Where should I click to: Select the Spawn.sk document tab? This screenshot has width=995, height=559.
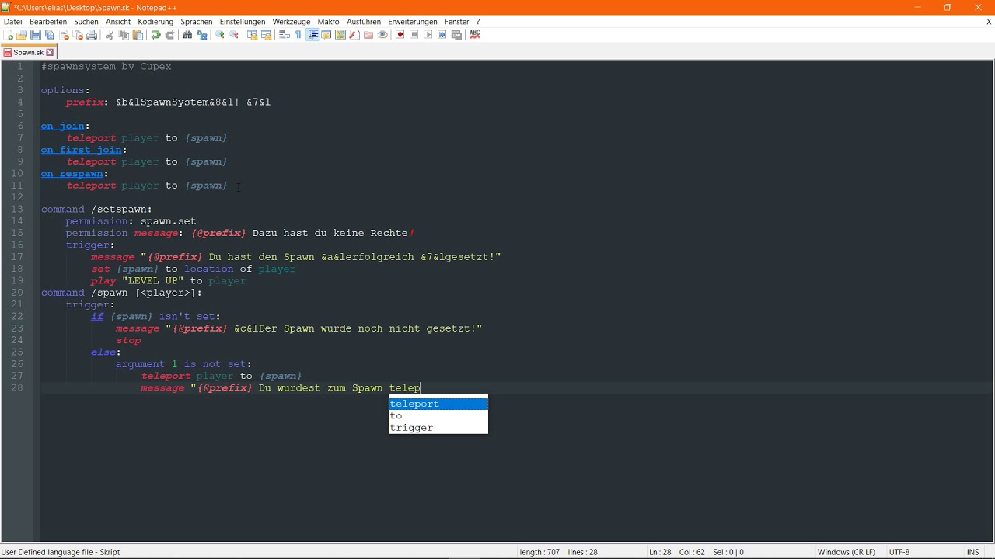click(29, 53)
